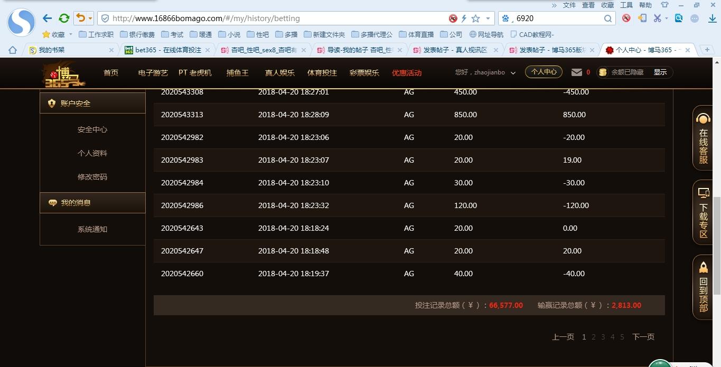
Task: Open the 工具 browser menu
Action: coord(626,5)
